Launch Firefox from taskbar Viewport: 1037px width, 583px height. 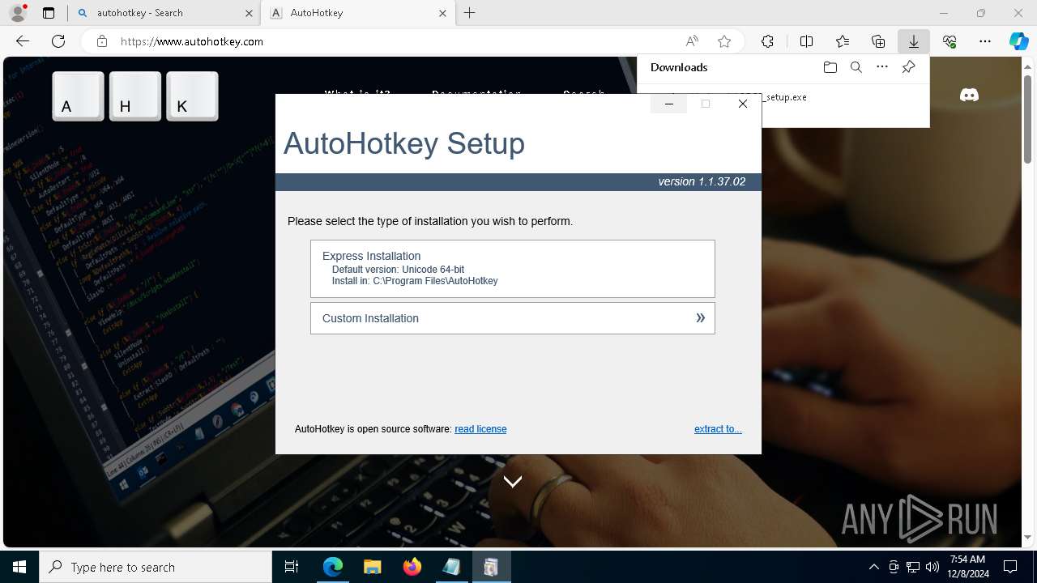point(412,567)
